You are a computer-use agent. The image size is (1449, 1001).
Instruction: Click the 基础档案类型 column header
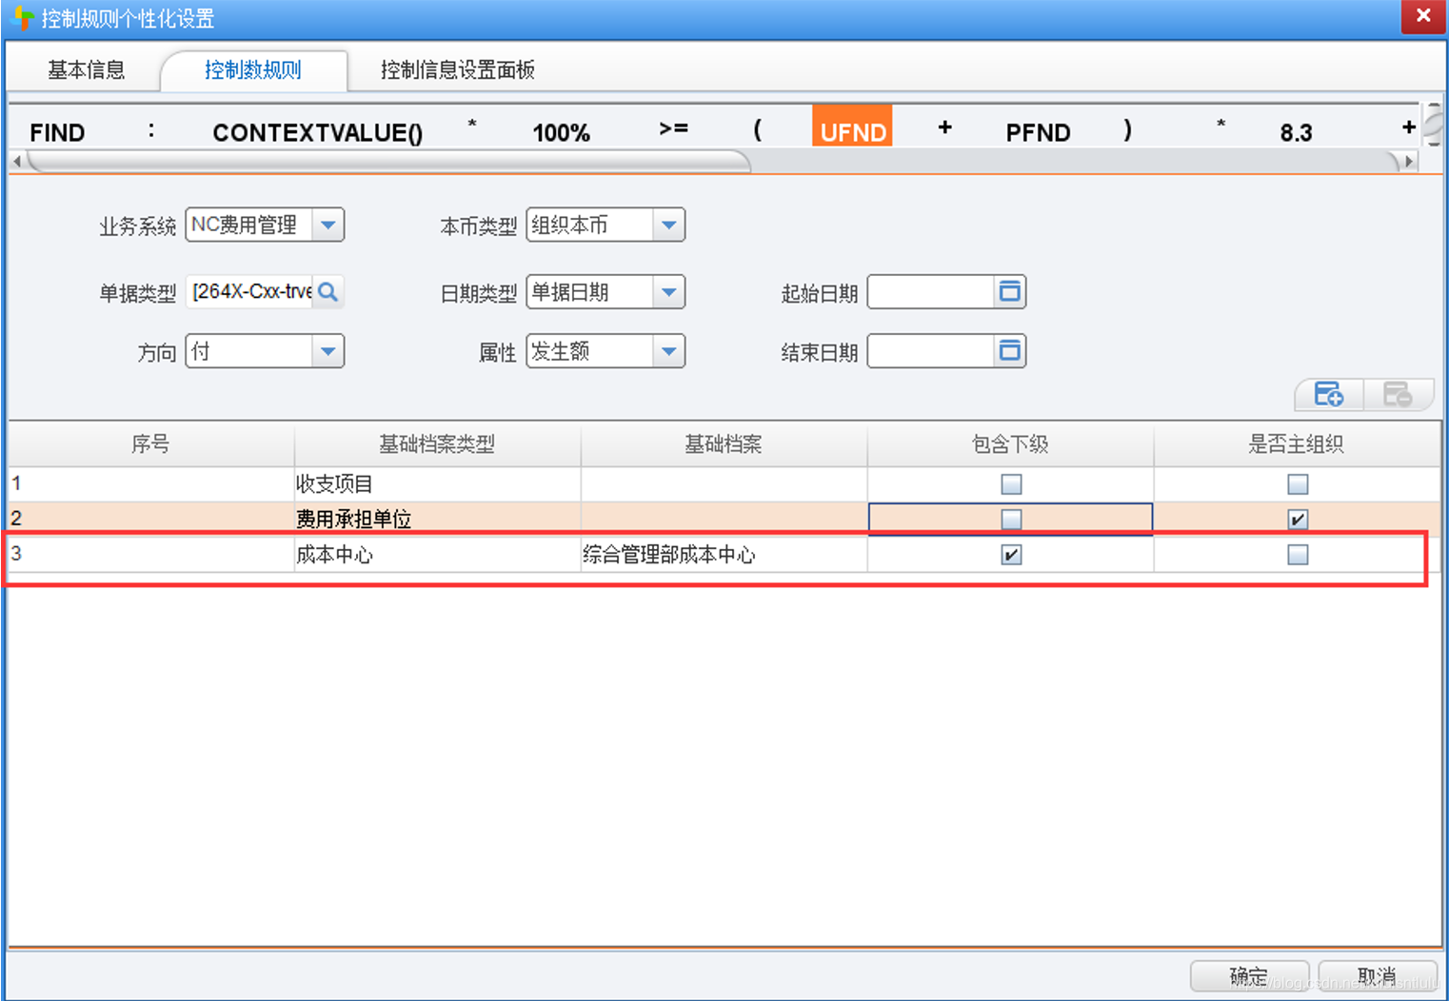437,443
